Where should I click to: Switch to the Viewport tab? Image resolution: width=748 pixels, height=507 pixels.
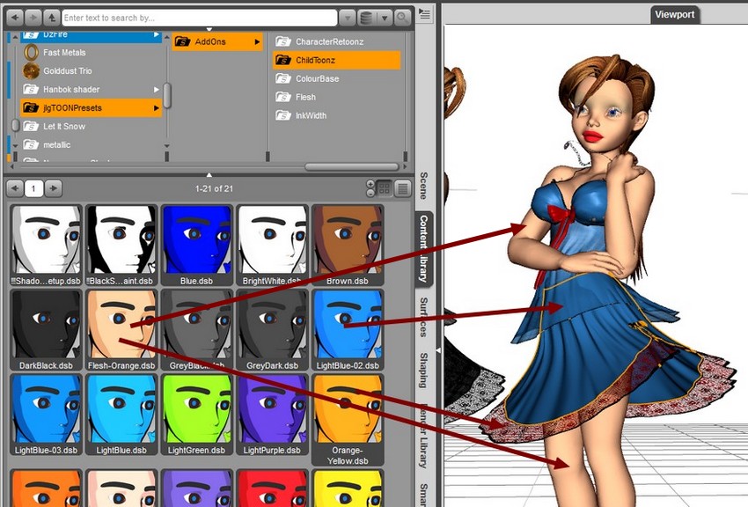(674, 14)
